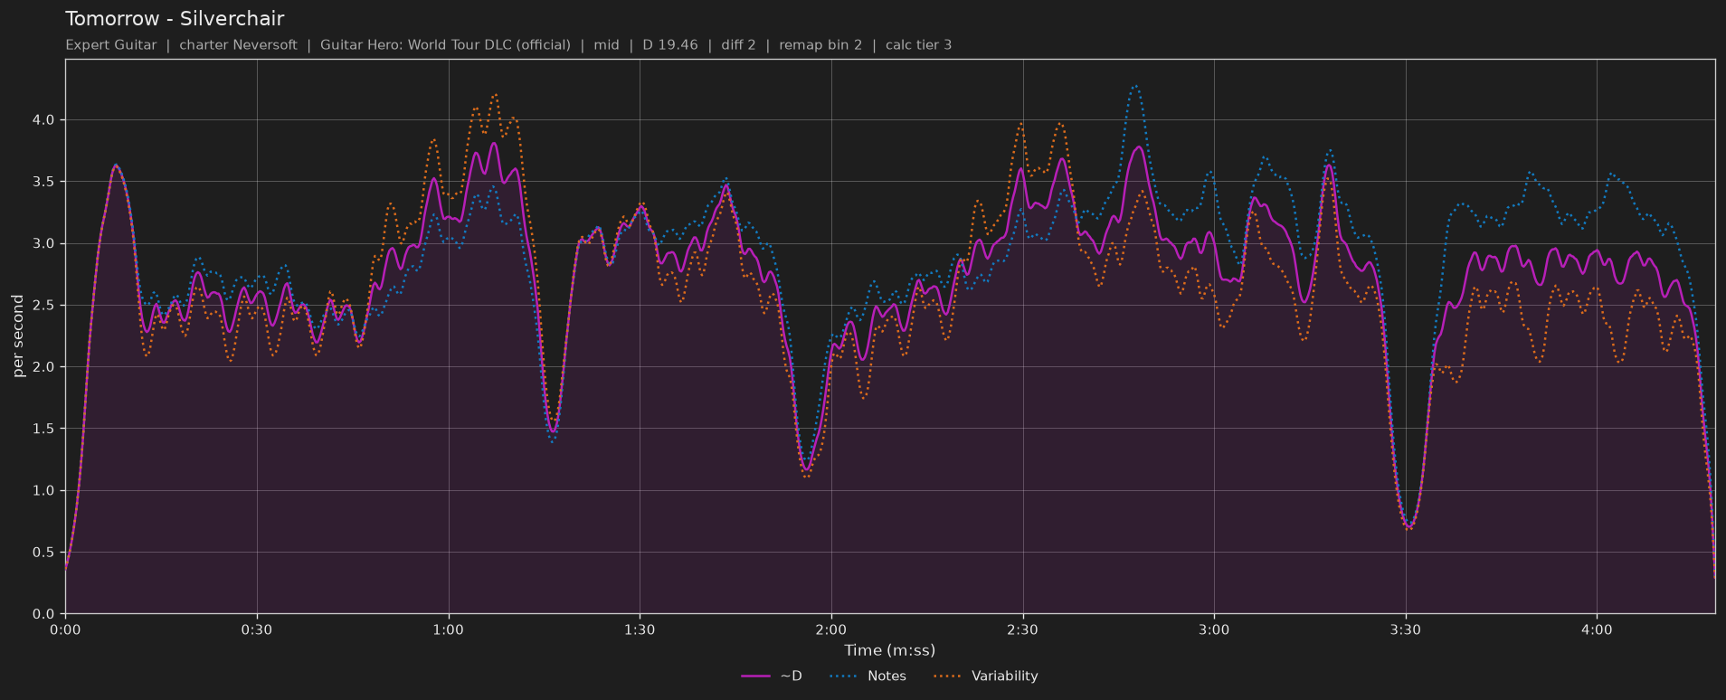Click the 0:00 time tick label

[65, 630]
